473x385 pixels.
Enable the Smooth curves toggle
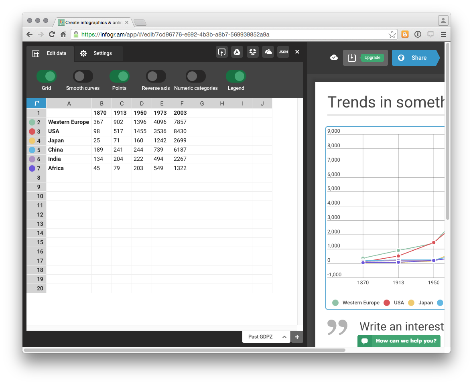(x=83, y=76)
